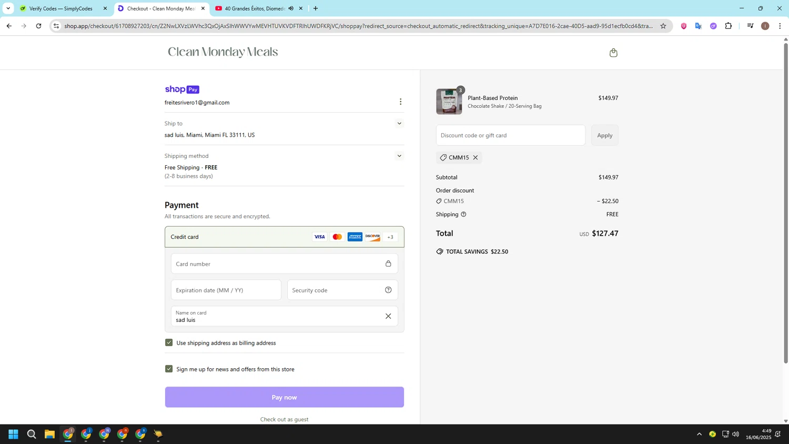The width and height of the screenshot is (789, 444).
Task: Open the Chrome three-dot menu
Action: point(780,26)
